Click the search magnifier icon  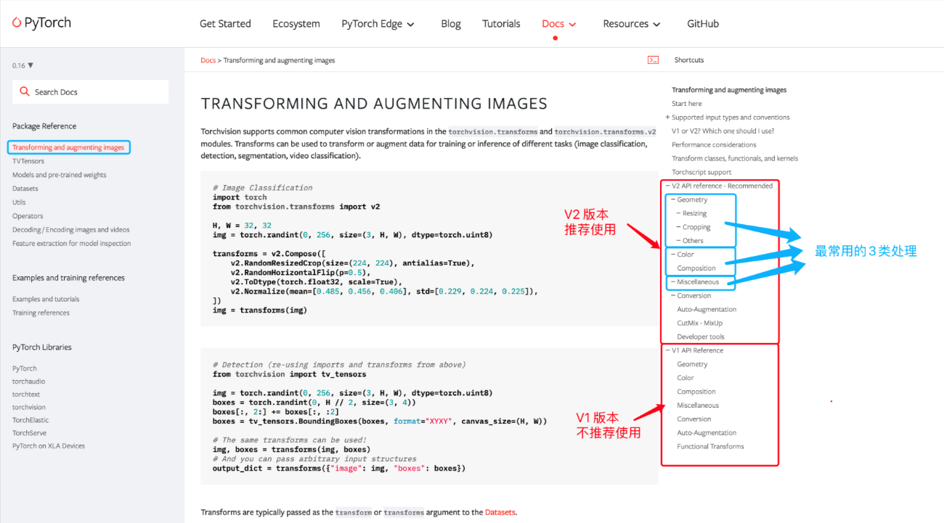pos(25,92)
